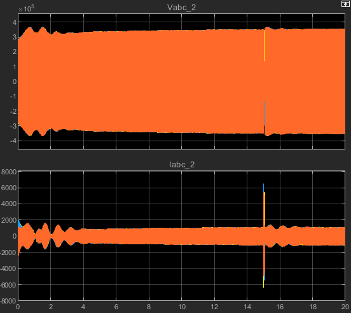
Task: Click the x-axis tick label 6
Action: pos(116,307)
